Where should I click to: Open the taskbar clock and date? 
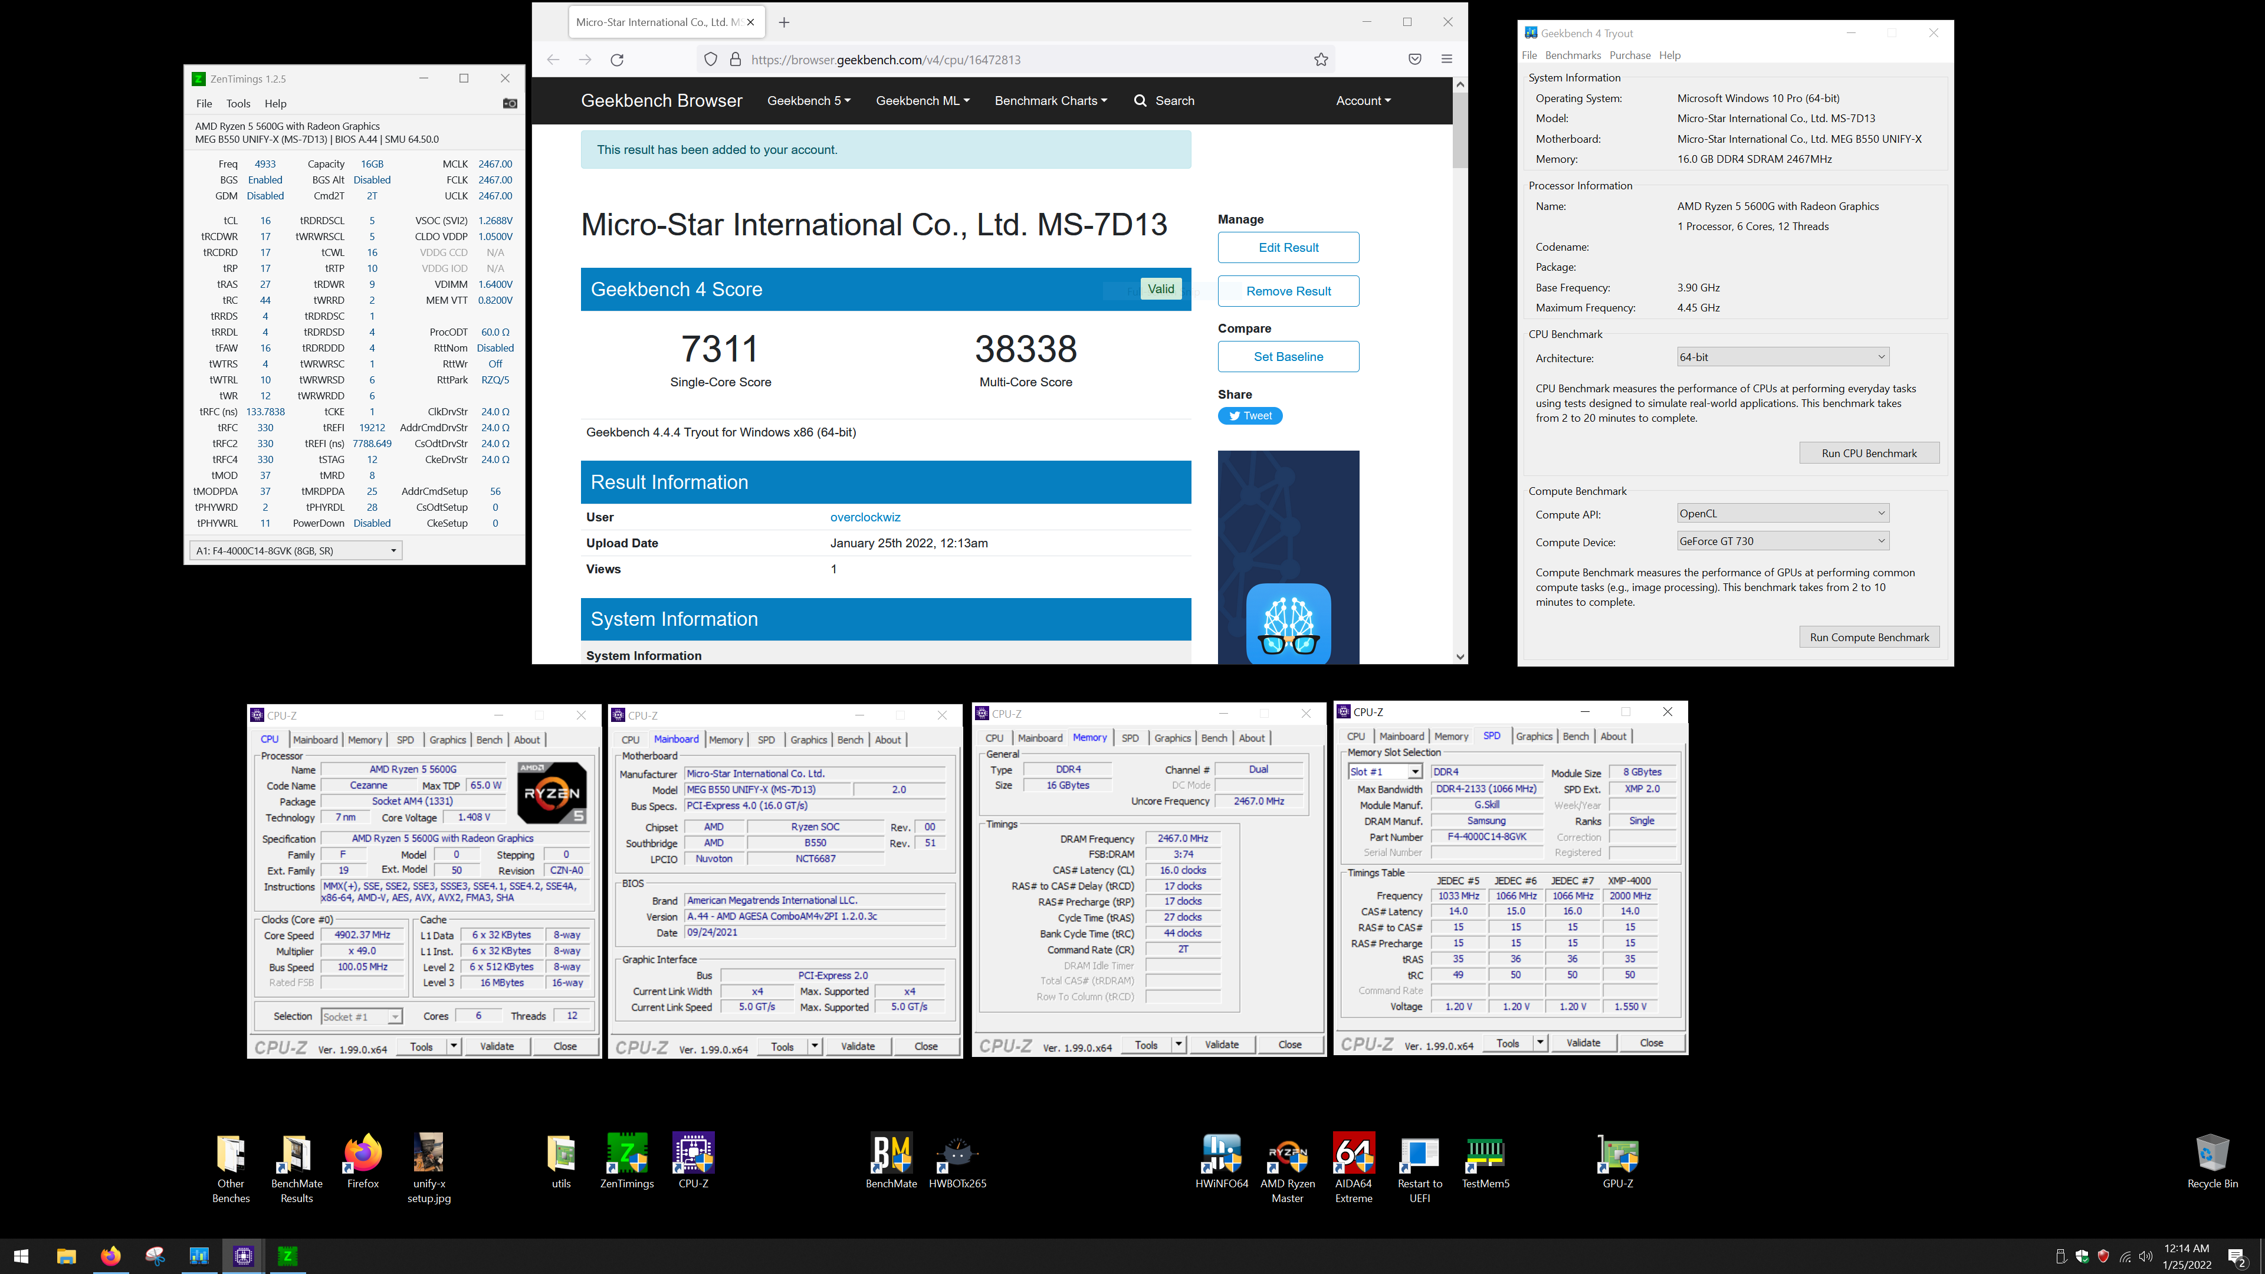[x=2186, y=1256]
